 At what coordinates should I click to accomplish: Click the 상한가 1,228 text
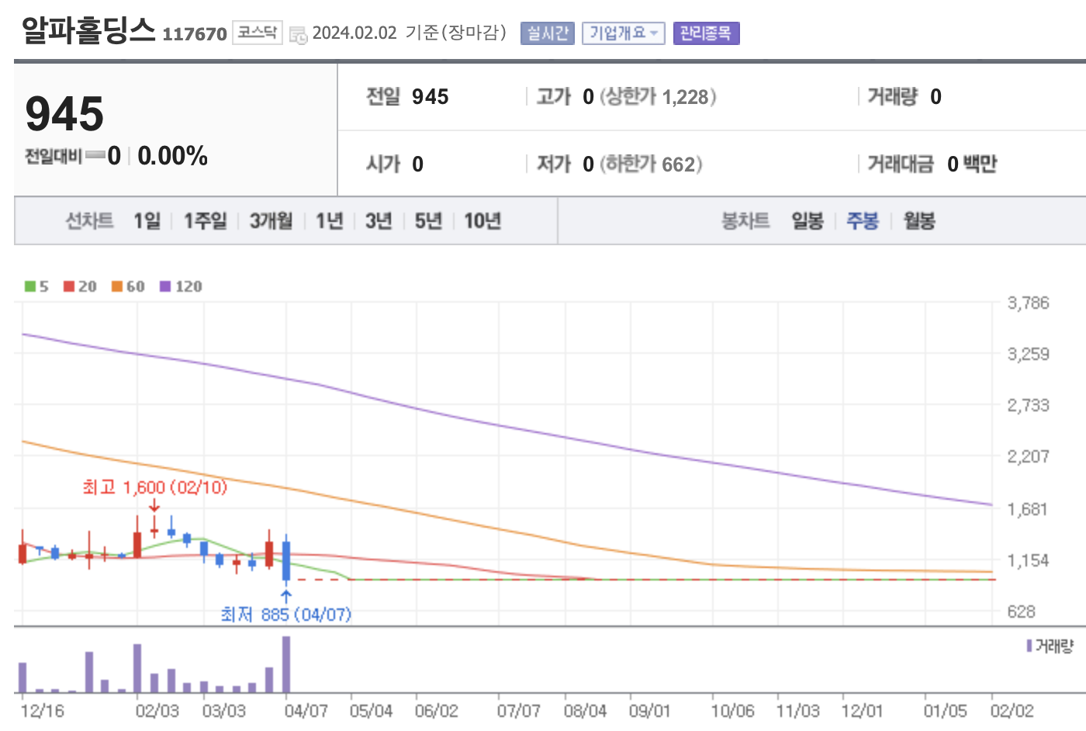(658, 97)
